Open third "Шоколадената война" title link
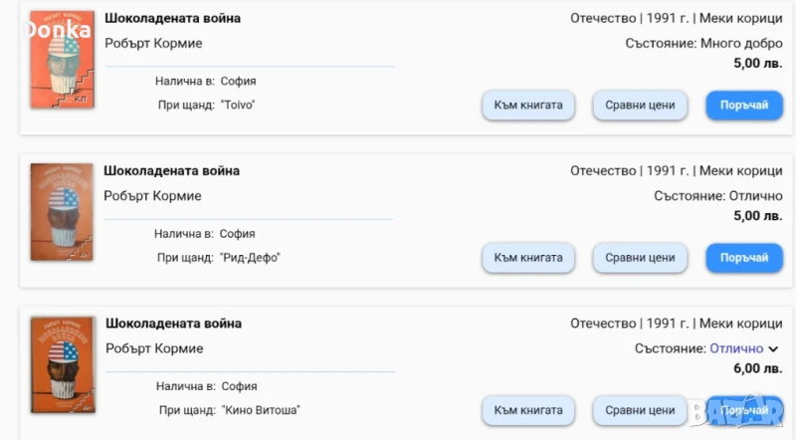 pos(172,323)
